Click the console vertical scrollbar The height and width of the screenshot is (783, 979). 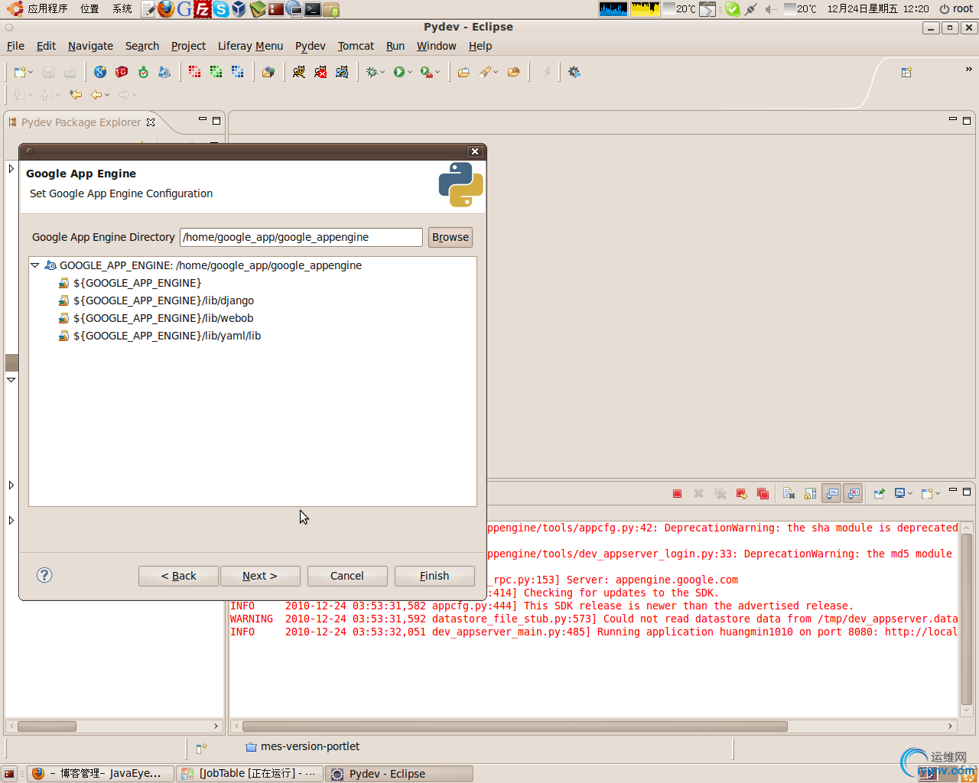point(967,619)
